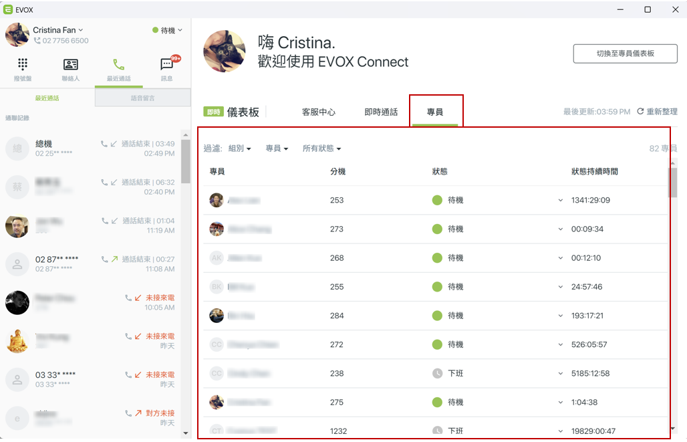Expand the 所有狀態 filter dropdown
Viewport: 687px width, 442px height.
pyautogui.click(x=321, y=148)
